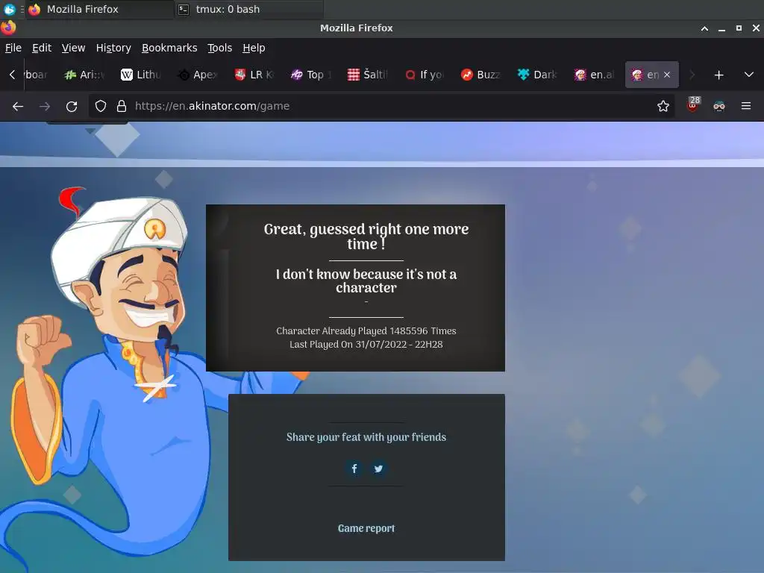Switch to the LR K tab
Viewport: 764px width, 573px height.
tap(255, 75)
